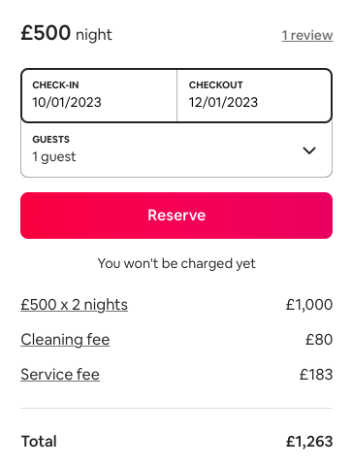The height and width of the screenshot is (467, 352).
Task: Click the "You won't be charged yet" note
Action: (x=176, y=263)
